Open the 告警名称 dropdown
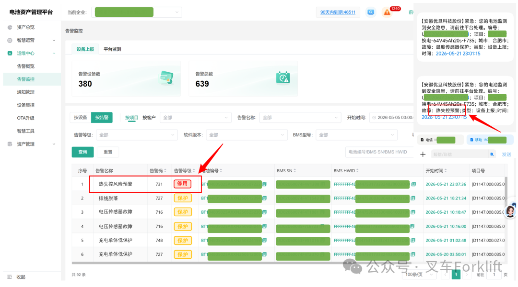The width and height of the screenshot is (518, 287). point(300,118)
